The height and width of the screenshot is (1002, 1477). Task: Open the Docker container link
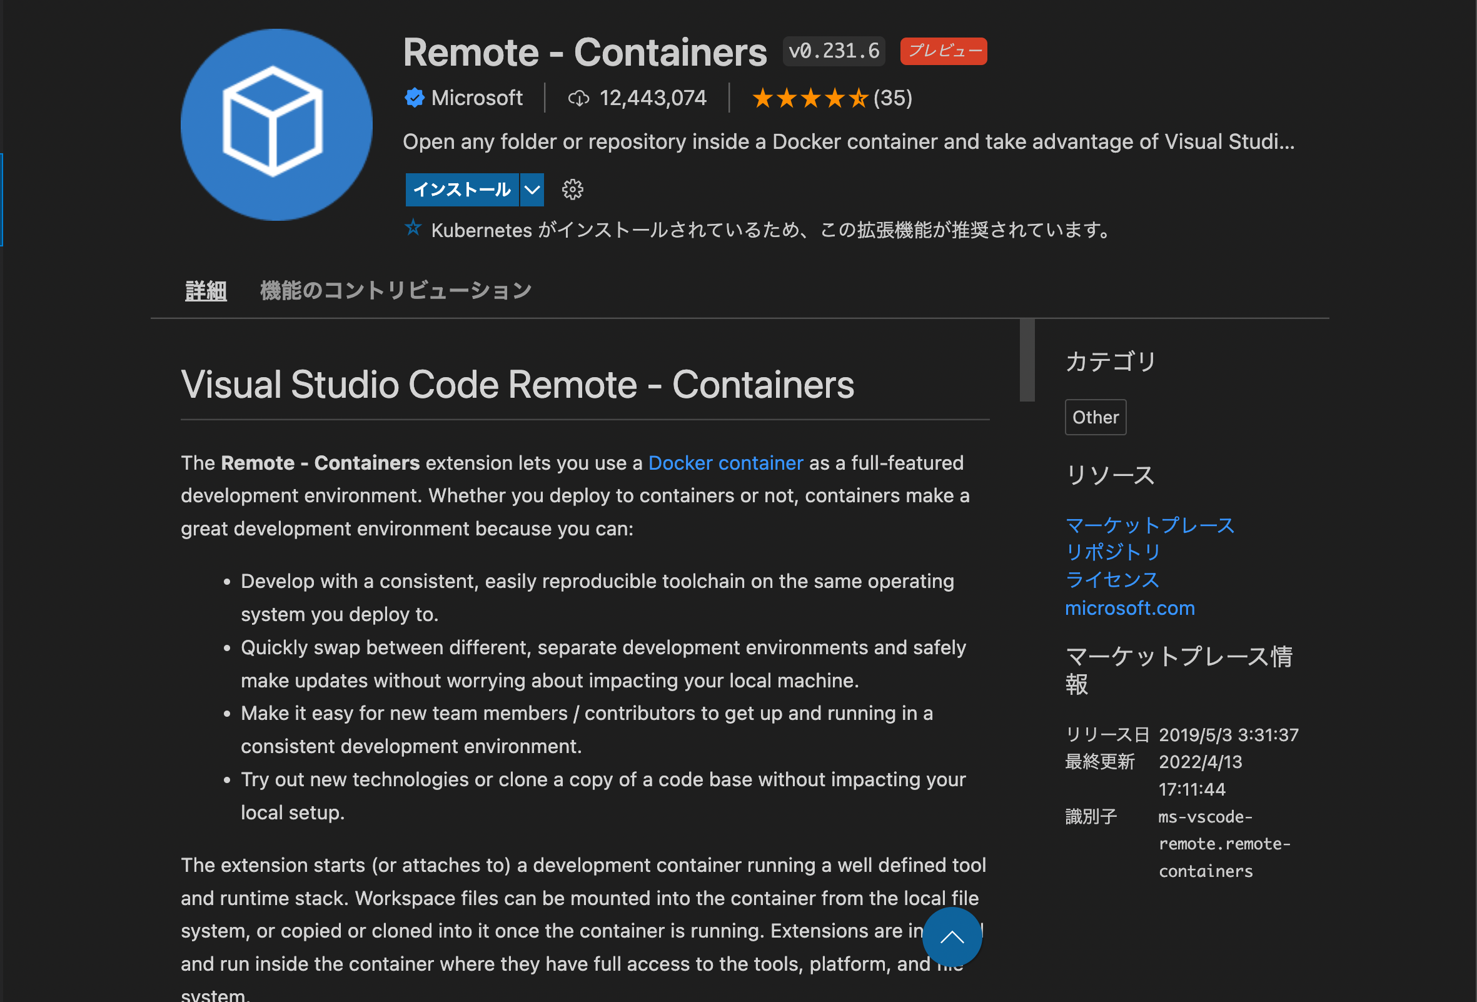click(725, 463)
